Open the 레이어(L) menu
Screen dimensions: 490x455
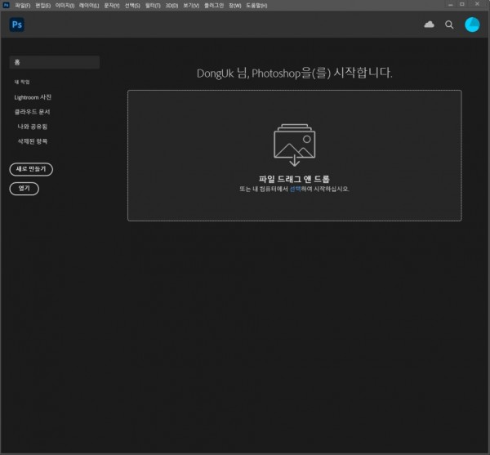[89, 6]
